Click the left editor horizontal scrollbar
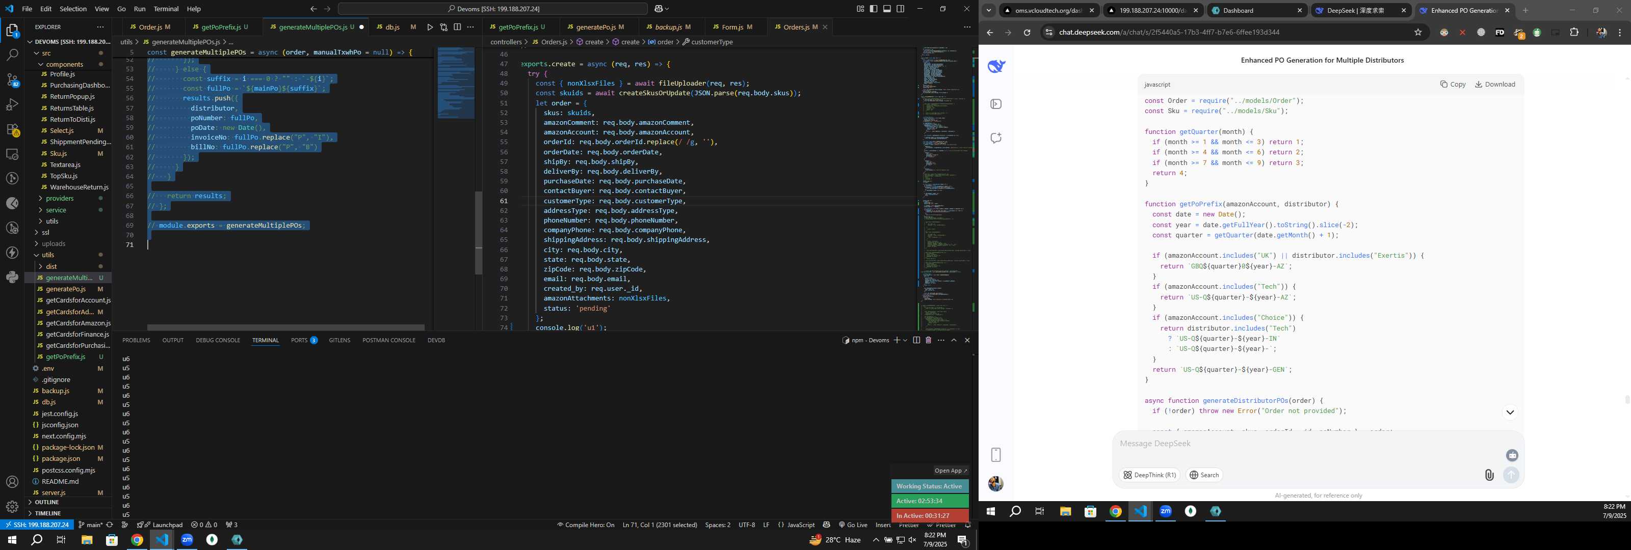Image resolution: width=1631 pixels, height=550 pixels. (285, 327)
